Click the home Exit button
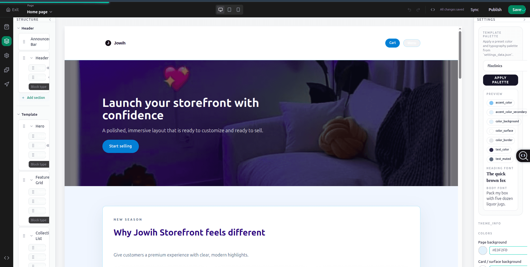Viewport: 530px width, 267px height. [x=12, y=10]
